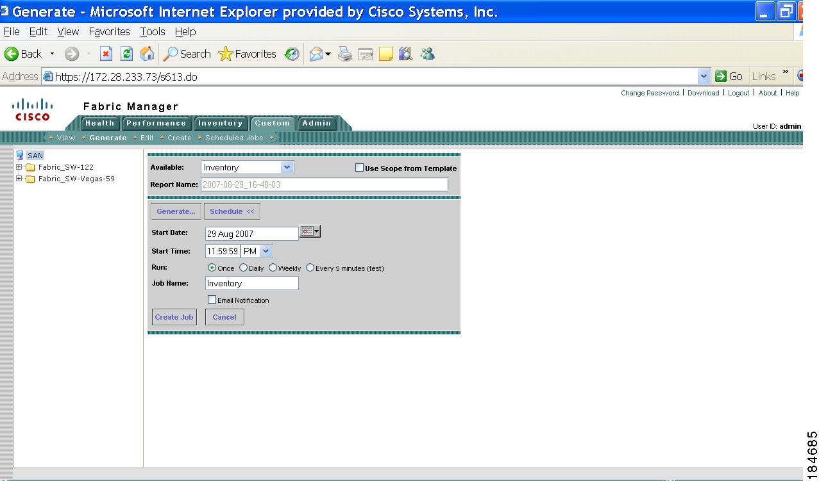Open the History clock icon
Viewport: 819px width, 481px height.
click(292, 54)
